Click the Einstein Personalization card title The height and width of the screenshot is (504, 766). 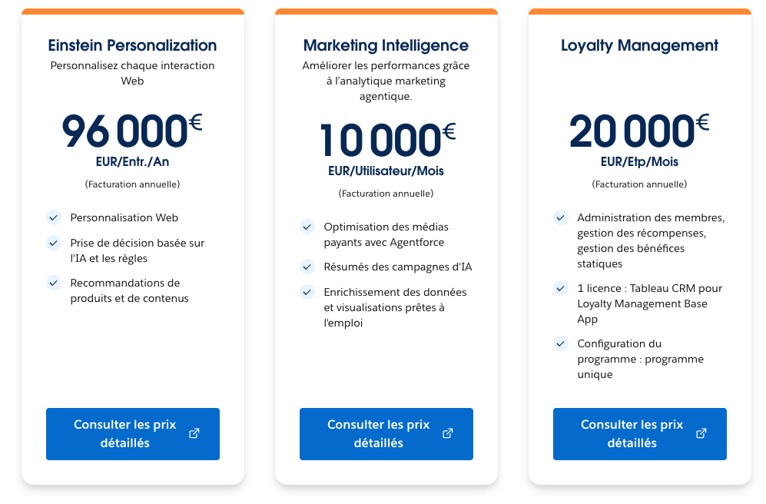click(x=132, y=45)
